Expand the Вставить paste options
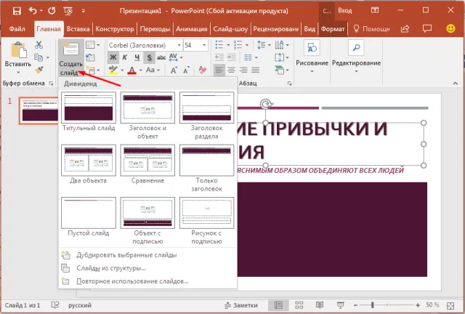The image size is (465, 314). (18, 72)
